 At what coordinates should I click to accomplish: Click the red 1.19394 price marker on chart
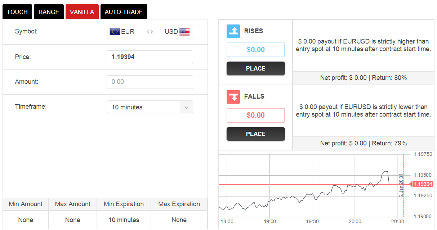422,184
